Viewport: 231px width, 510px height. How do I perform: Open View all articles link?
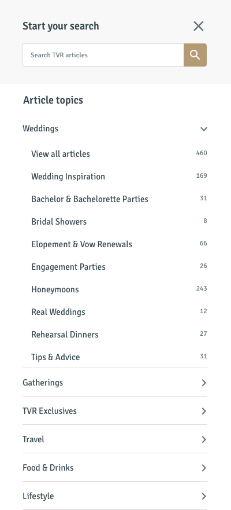pos(60,154)
